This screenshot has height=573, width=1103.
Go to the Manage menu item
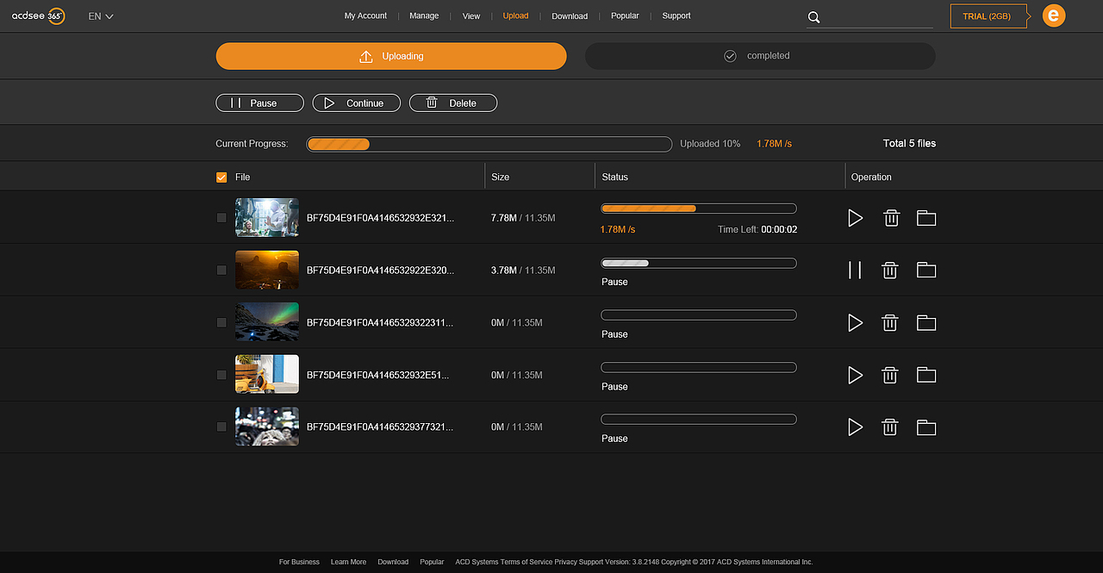click(424, 16)
